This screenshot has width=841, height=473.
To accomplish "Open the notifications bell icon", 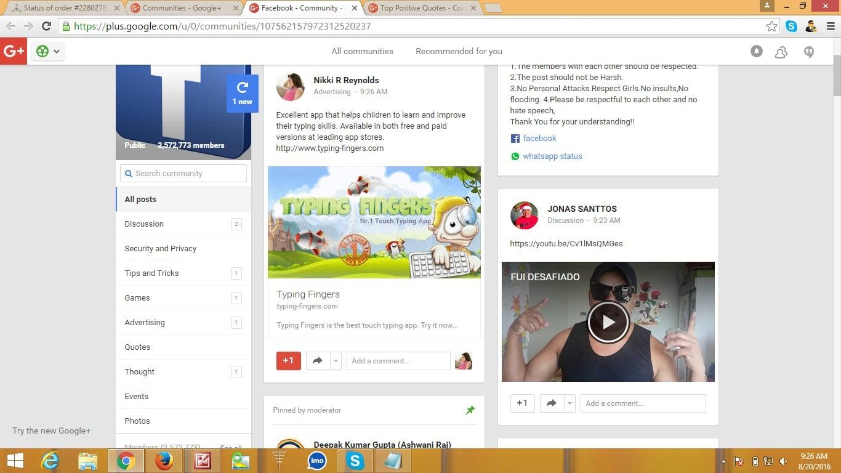I will click(757, 52).
